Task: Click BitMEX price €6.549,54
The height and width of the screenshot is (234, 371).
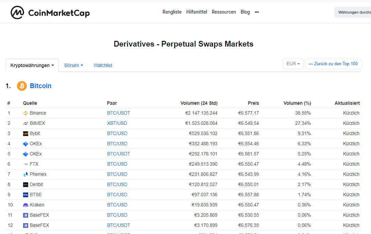Action: (248, 123)
